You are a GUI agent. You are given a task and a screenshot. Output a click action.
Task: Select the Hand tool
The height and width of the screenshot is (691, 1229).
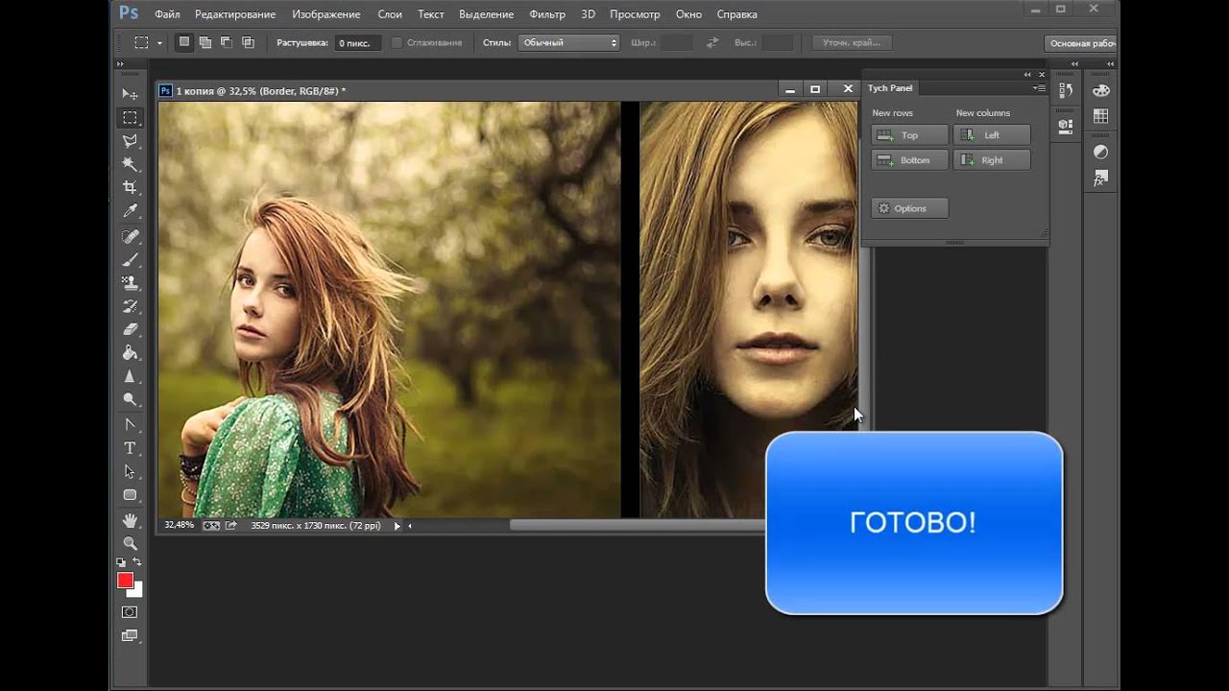tap(130, 520)
